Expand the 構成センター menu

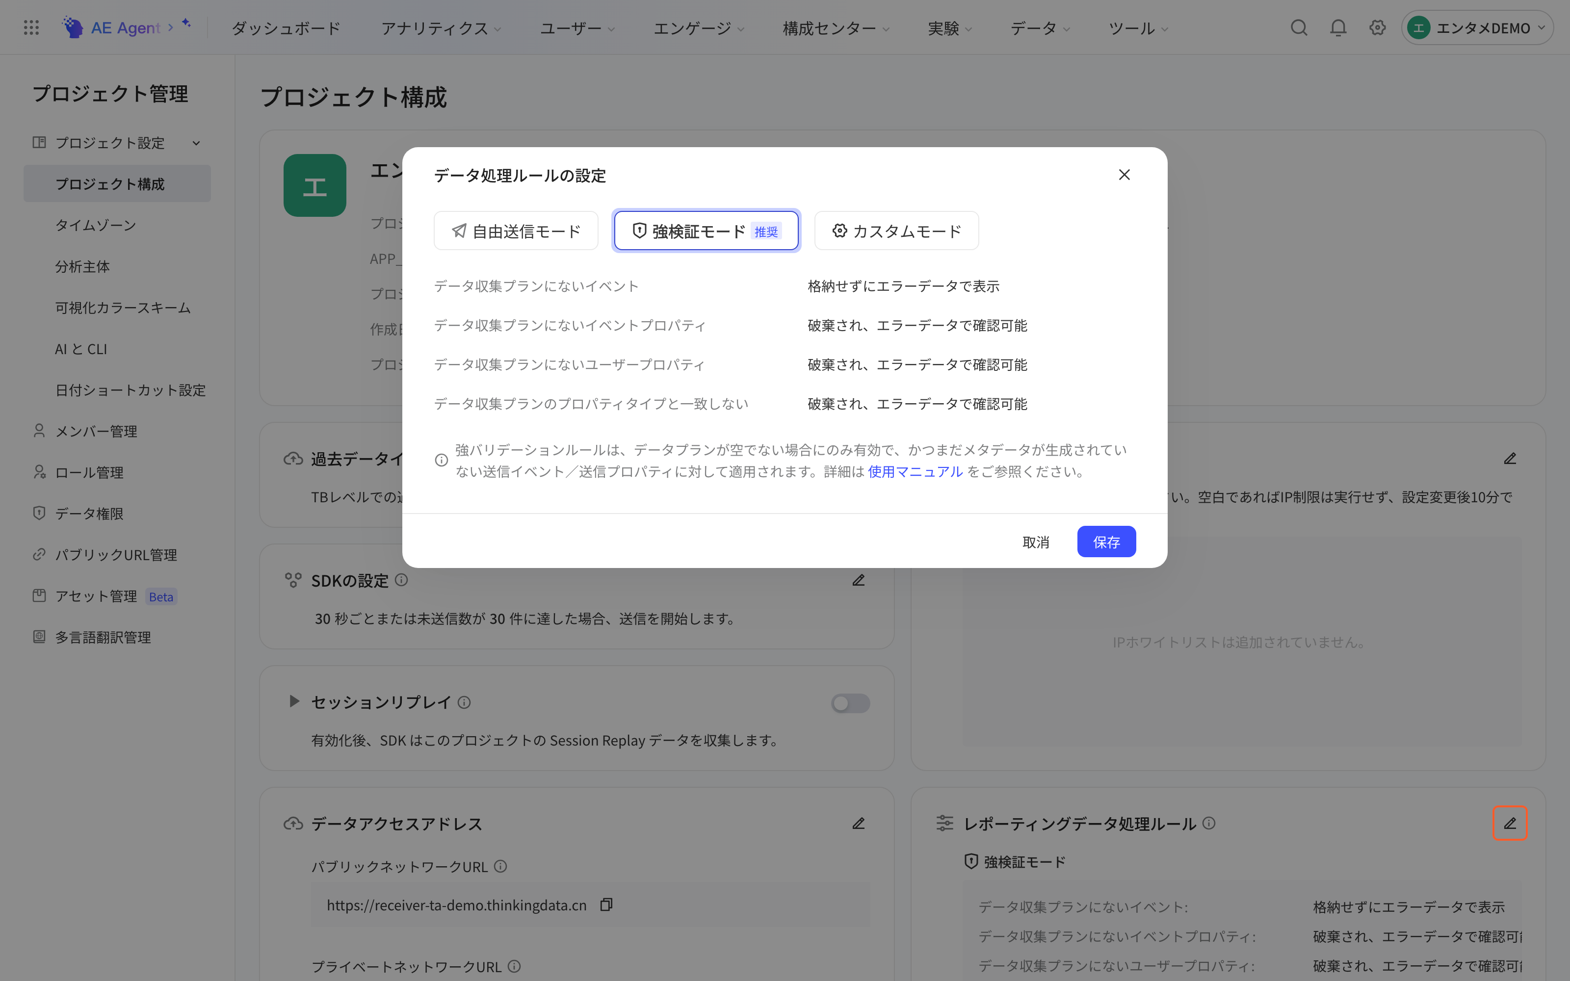[836, 28]
